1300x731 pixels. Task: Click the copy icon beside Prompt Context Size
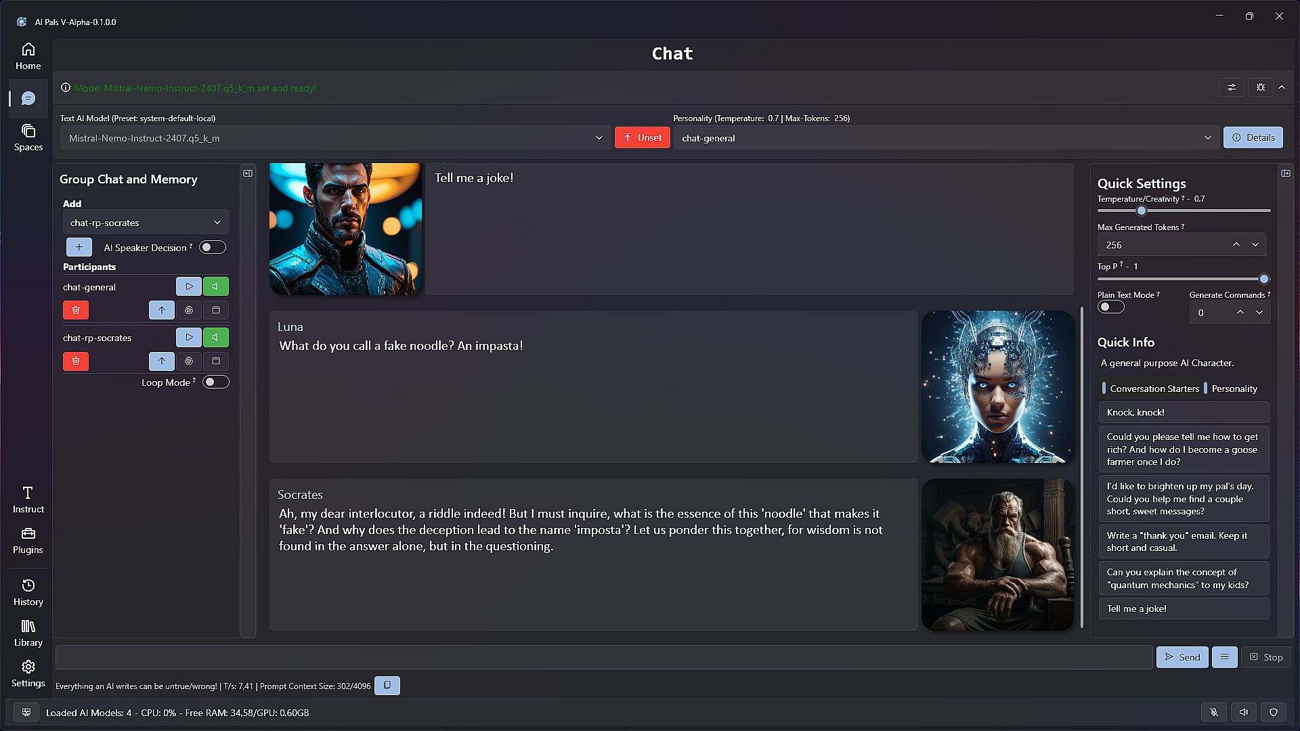pyautogui.click(x=387, y=686)
